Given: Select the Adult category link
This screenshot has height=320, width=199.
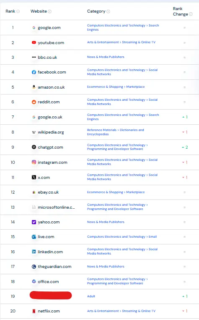Looking at the screenshot, I should point(91,296).
